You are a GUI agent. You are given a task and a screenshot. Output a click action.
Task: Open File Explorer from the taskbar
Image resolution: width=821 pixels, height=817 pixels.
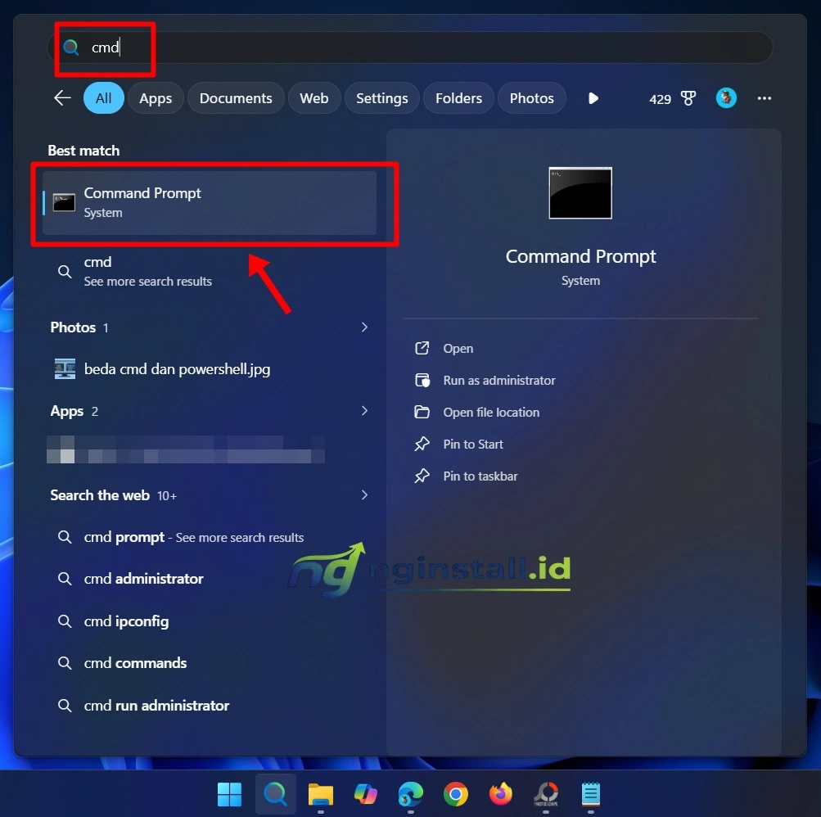point(320,794)
